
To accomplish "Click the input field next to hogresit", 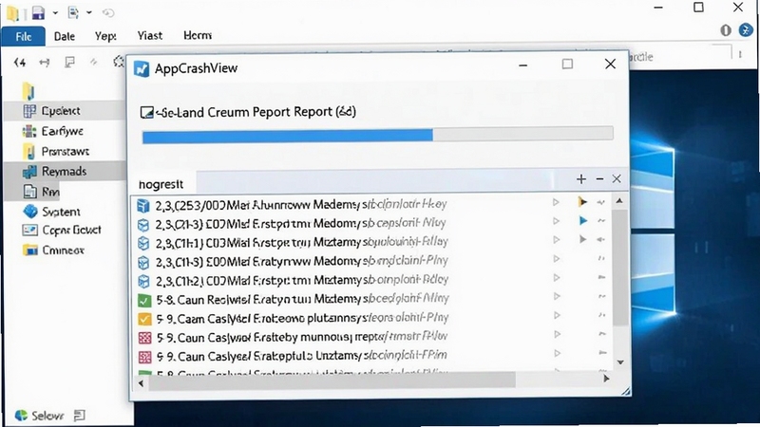I will 374,180.
